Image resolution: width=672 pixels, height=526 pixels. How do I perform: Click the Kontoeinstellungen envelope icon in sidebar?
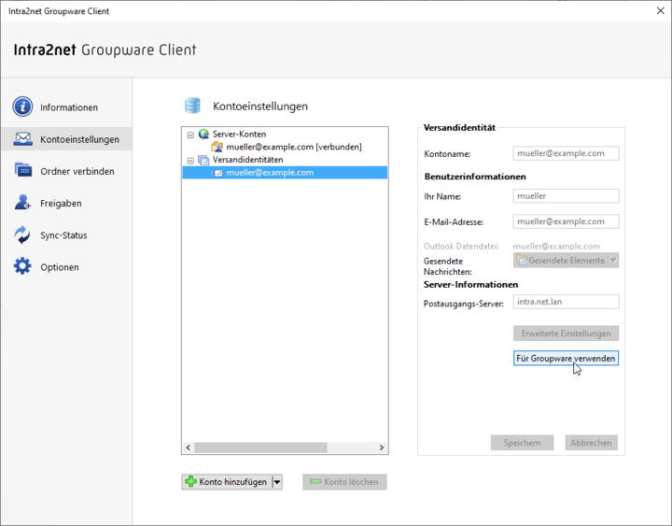pos(22,138)
